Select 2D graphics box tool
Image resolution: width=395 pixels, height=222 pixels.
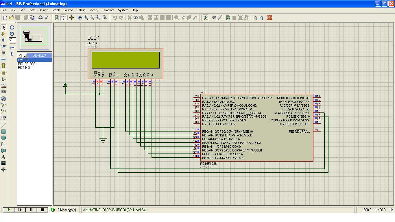pos(3,132)
